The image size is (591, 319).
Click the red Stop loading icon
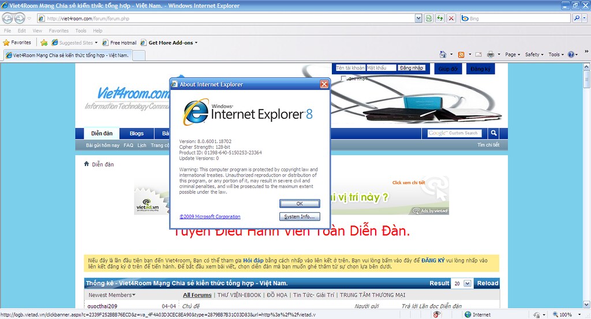coord(451,18)
